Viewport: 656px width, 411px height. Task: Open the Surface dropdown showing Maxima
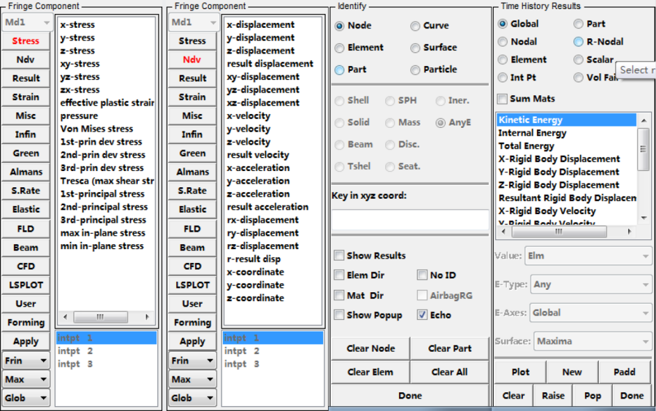[592, 341]
